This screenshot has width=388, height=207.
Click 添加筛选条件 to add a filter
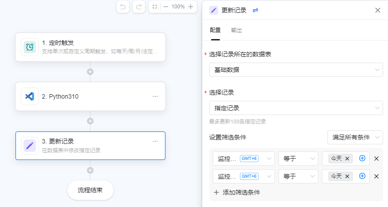(x=237, y=192)
